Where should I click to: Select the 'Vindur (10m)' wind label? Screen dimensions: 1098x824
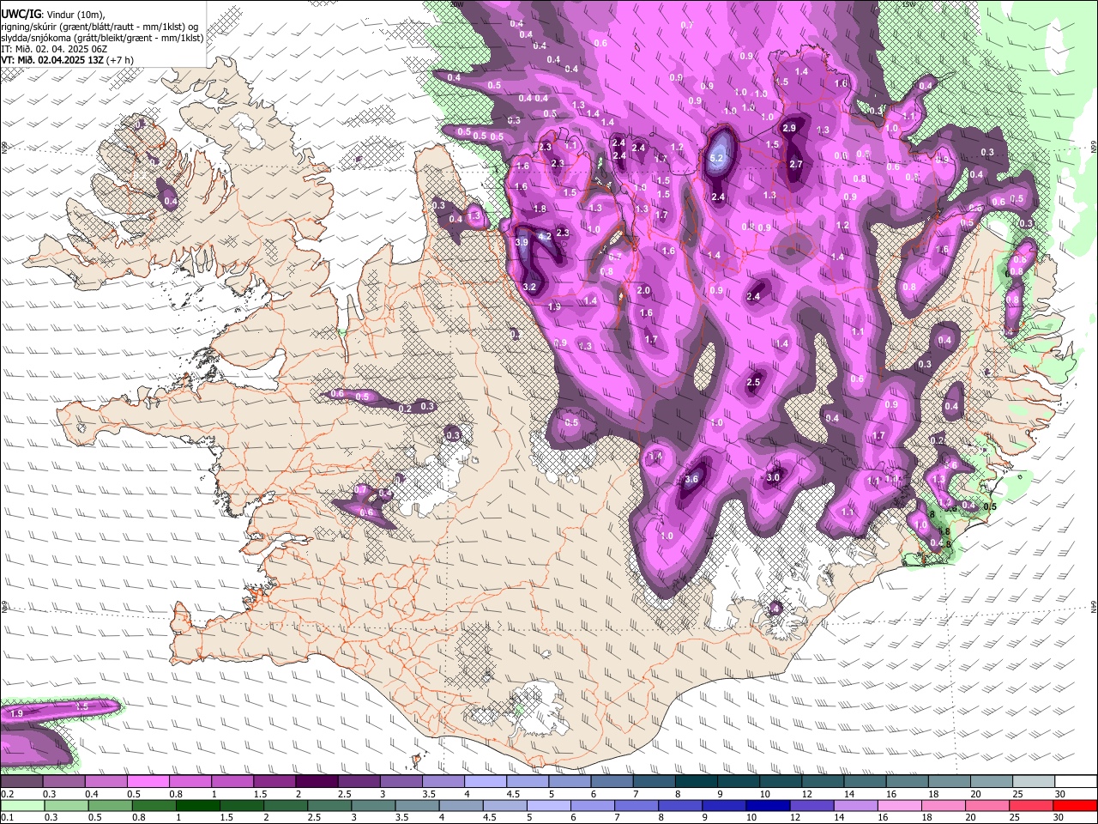tap(74, 15)
